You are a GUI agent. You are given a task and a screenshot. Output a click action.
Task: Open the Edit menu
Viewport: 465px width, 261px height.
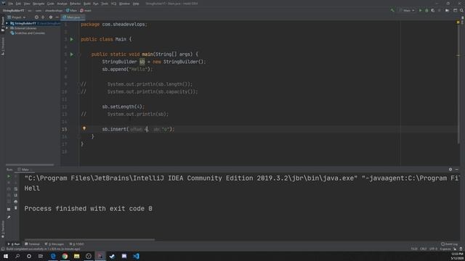pyautogui.click(x=18, y=4)
